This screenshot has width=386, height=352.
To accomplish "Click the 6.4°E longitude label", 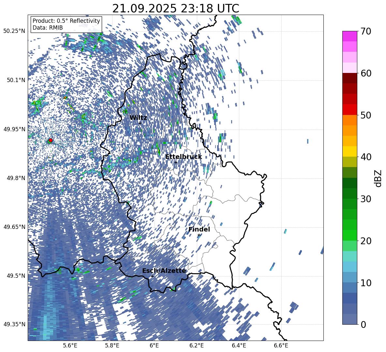I will 239,345.
